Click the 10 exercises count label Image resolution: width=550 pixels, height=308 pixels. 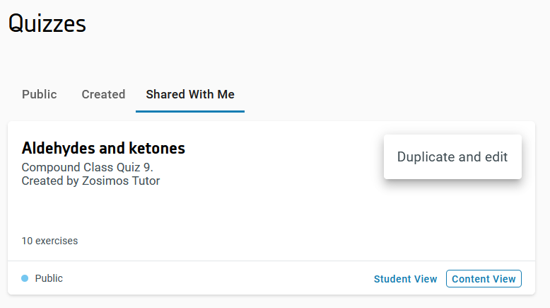click(x=49, y=241)
